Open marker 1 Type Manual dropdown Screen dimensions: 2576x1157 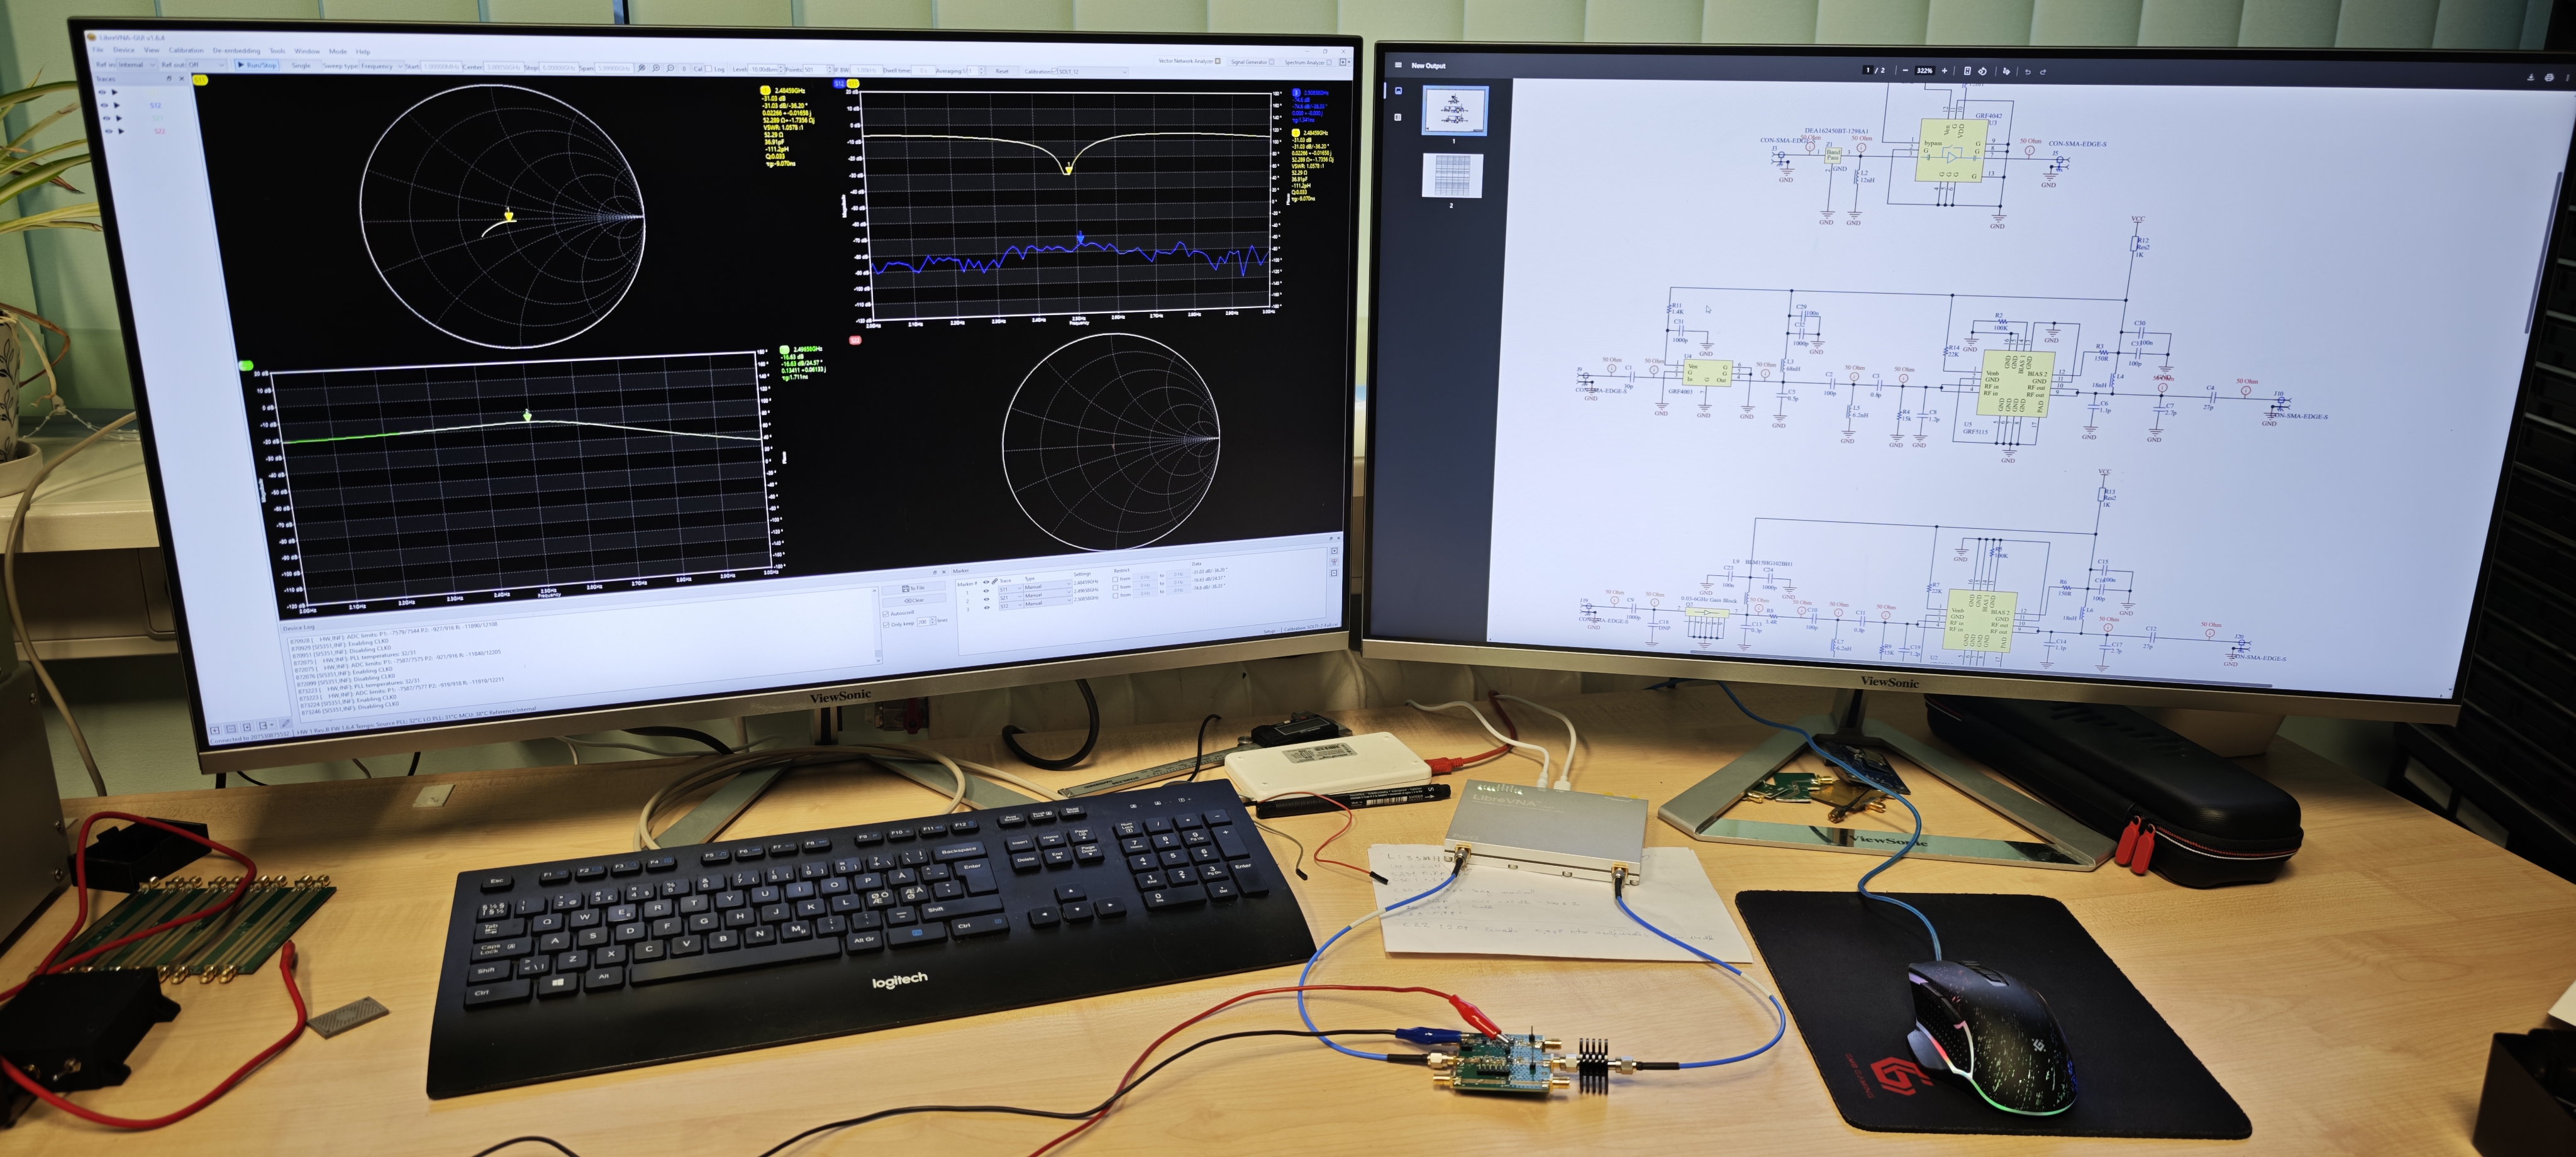(1047, 587)
